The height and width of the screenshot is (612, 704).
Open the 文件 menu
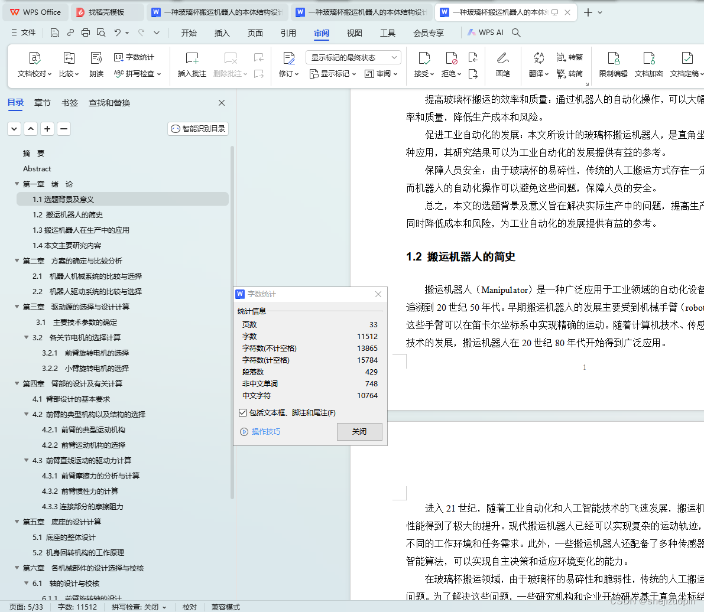[x=23, y=32]
